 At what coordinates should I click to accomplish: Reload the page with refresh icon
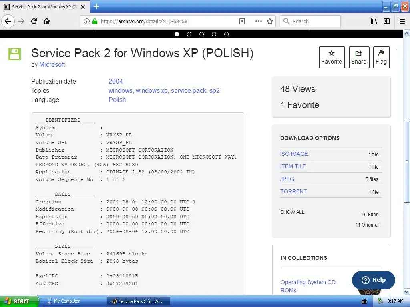[x=34, y=21]
